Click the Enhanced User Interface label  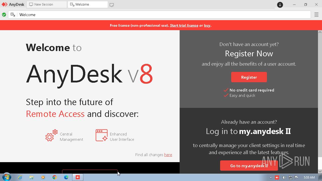tap(122, 137)
